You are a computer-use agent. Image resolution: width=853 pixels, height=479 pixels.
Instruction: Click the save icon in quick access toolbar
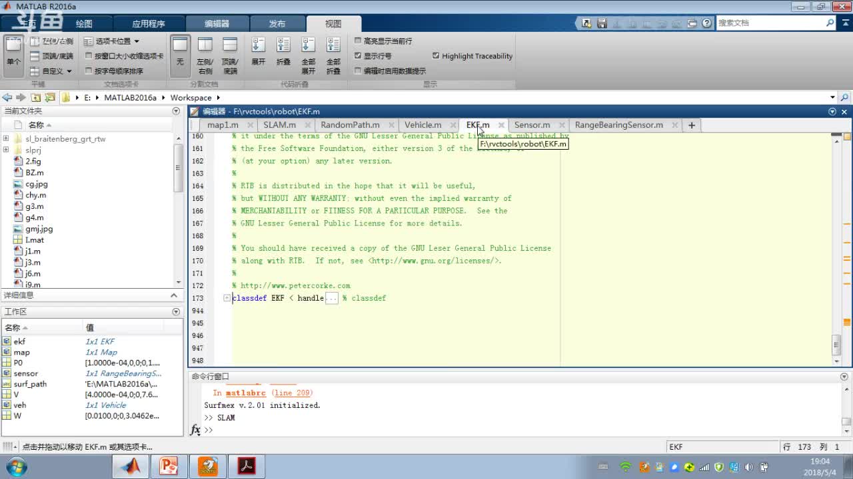[x=601, y=23]
